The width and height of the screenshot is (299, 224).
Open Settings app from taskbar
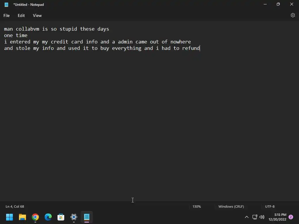point(74,217)
